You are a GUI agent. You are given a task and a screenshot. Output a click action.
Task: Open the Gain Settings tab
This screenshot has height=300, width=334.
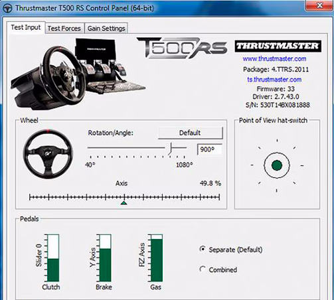coord(106,29)
